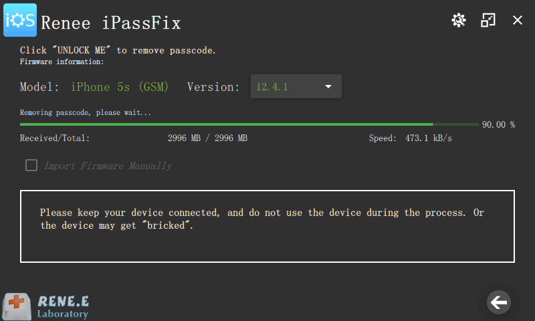This screenshot has width=535, height=321.
Task: Click the Rene.E Laboratory brand text
Action: tap(63, 307)
